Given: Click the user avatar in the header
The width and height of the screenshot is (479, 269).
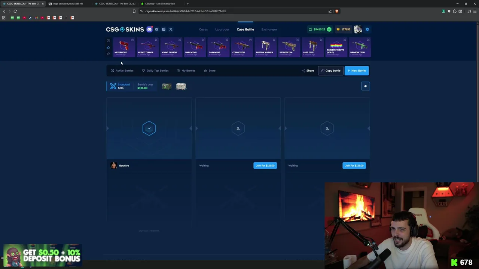Looking at the screenshot, I should (x=357, y=29).
